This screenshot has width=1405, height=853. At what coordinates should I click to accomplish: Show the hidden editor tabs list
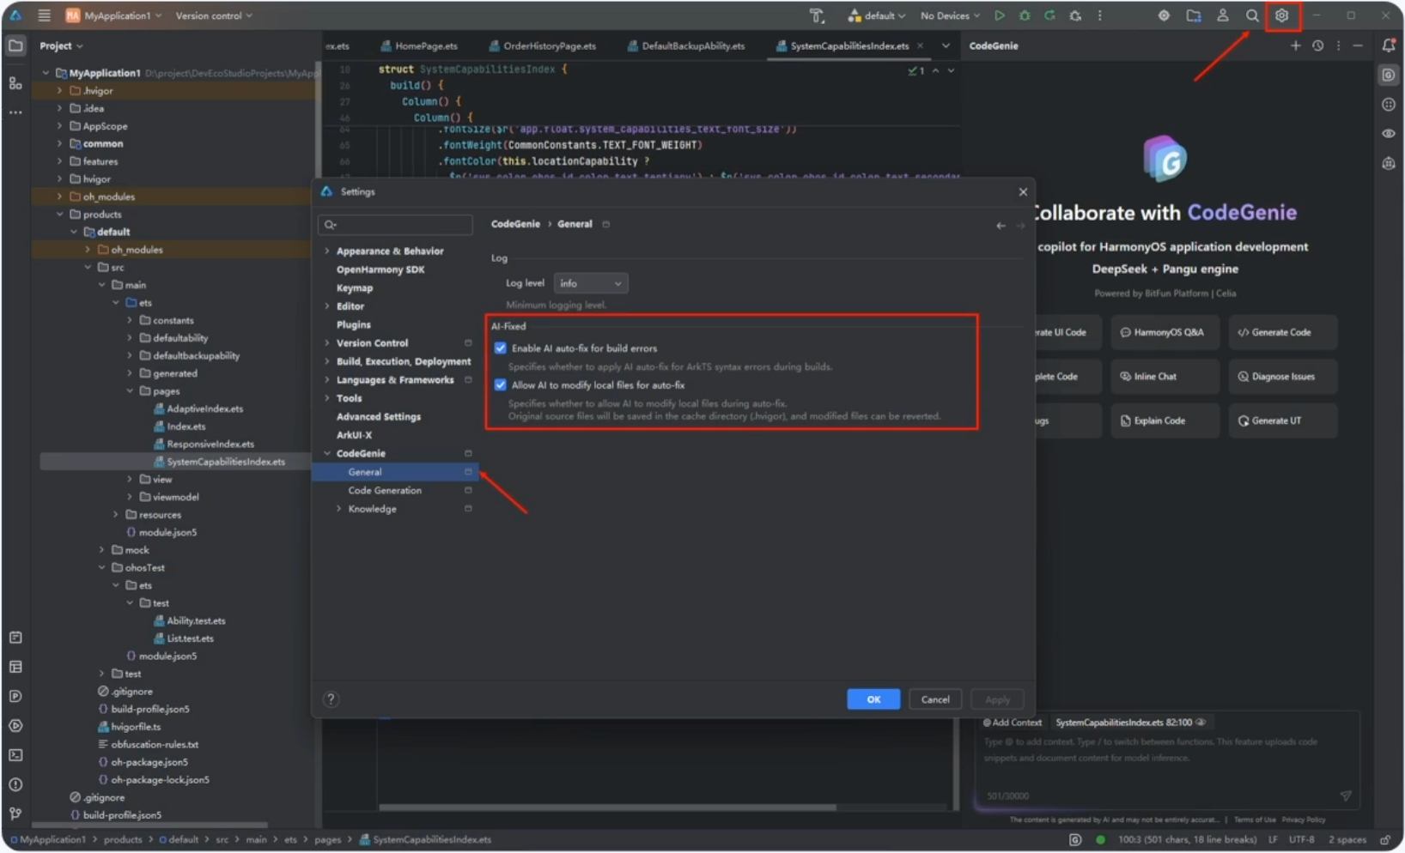946,46
